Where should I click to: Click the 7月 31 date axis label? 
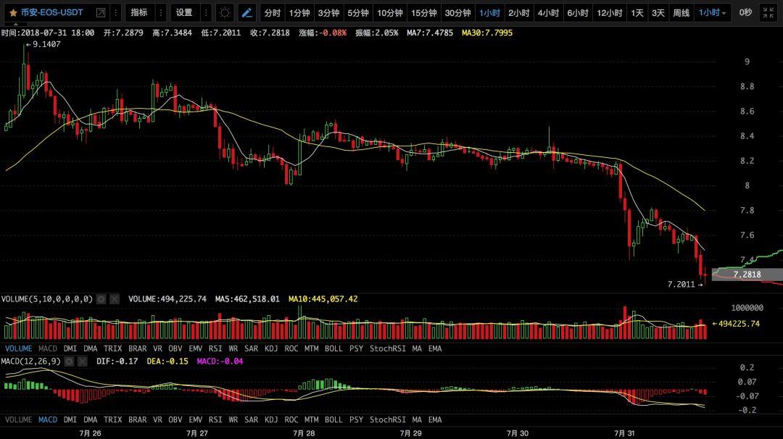click(624, 433)
